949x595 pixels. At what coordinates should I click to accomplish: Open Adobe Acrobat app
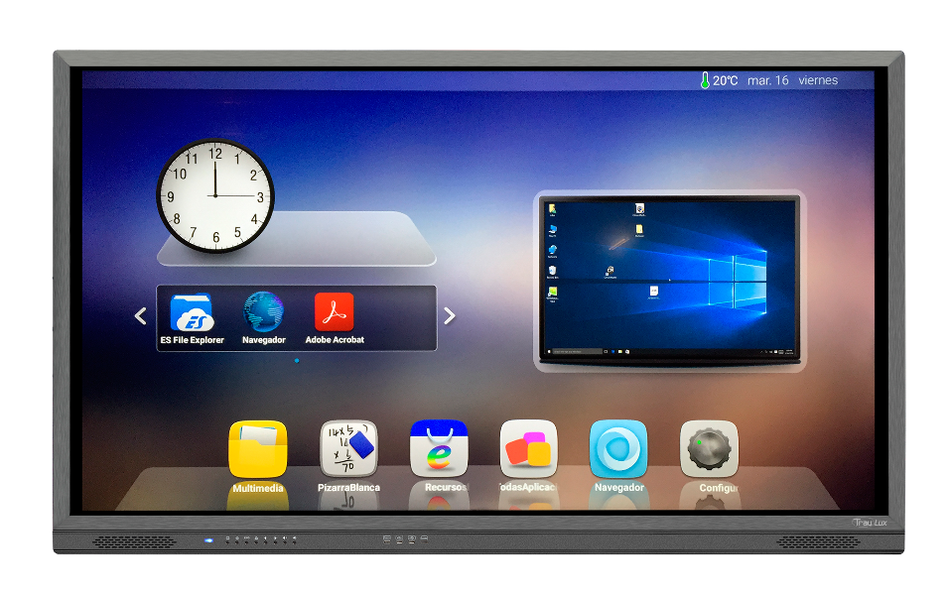point(334,313)
